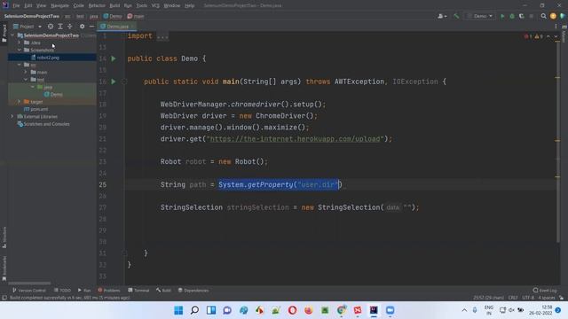This screenshot has width=568, height=319.
Task: Open Opera browser from the taskbar
Action: pos(292,310)
